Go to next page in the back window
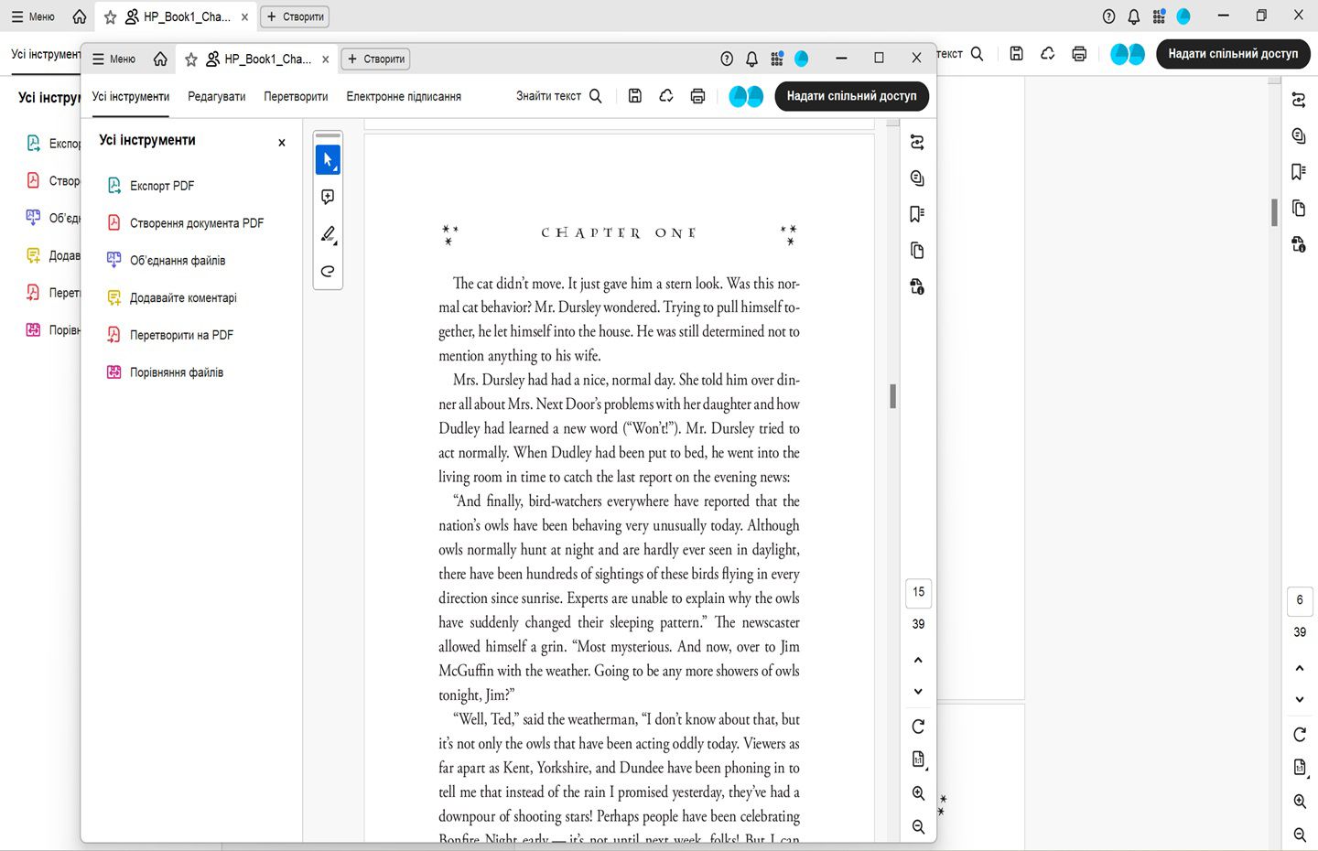This screenshot has height=851, width=1318. coord(1300,699)
